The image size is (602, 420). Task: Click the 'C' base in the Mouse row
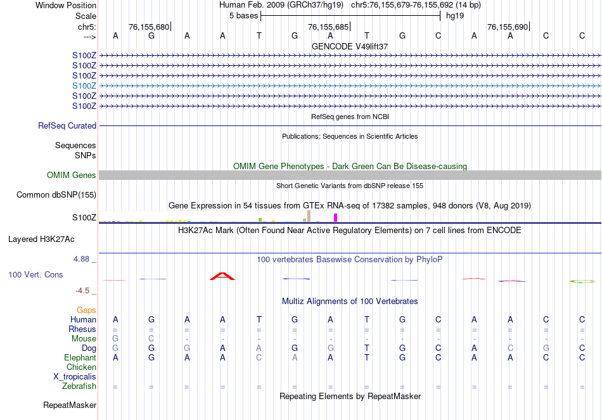[151, 339]
